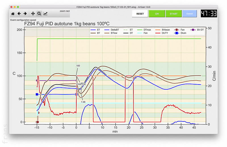The image size is (227, 147).
Task: Toggle the zoom rectangle magnifier tool
Action: [39, 13]
